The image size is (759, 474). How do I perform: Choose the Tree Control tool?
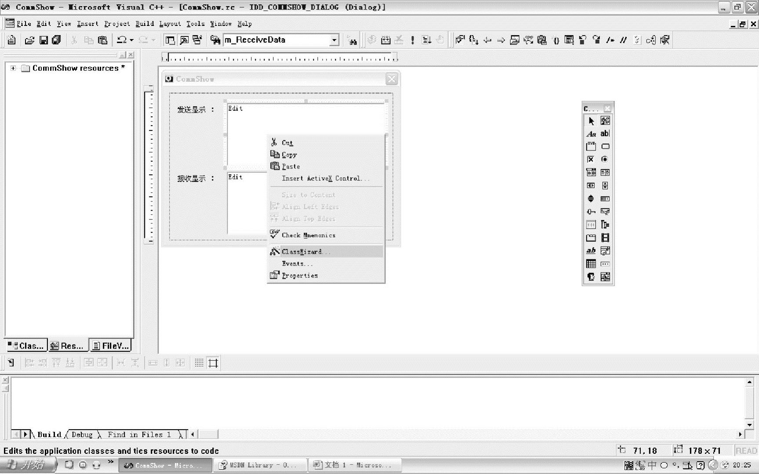coord(605,225)
